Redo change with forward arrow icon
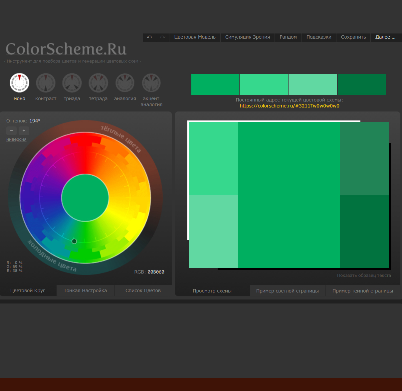Screen dimensions: 402x391 coord(163,37)
